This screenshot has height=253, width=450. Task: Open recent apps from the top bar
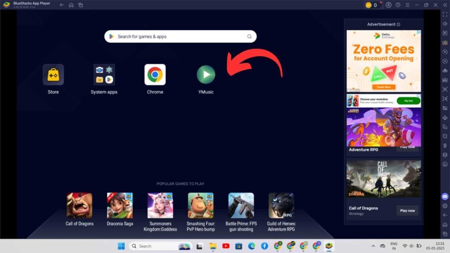tap(81, 5)
